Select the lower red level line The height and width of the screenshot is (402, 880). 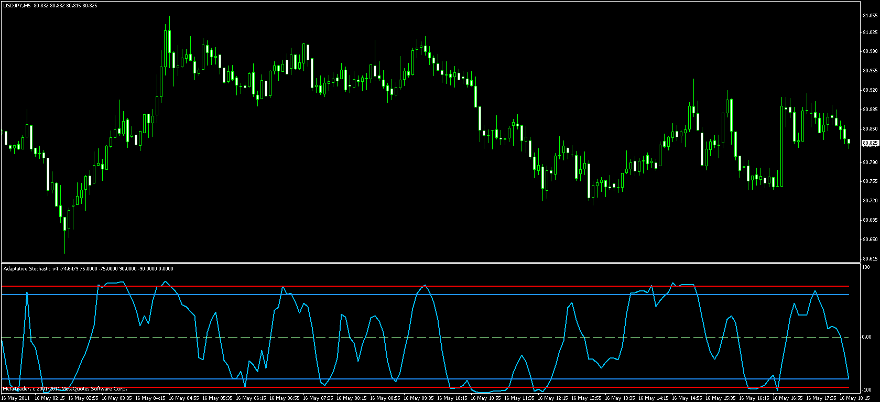(x=367, y=387)
